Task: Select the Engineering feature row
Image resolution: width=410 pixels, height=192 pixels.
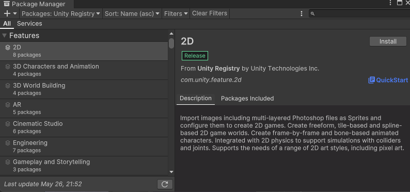Action: 84,146
